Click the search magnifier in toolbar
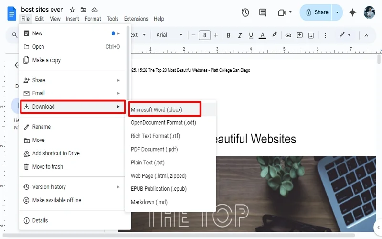Screen dimensions: 382x239 click(x=15, y=35)
